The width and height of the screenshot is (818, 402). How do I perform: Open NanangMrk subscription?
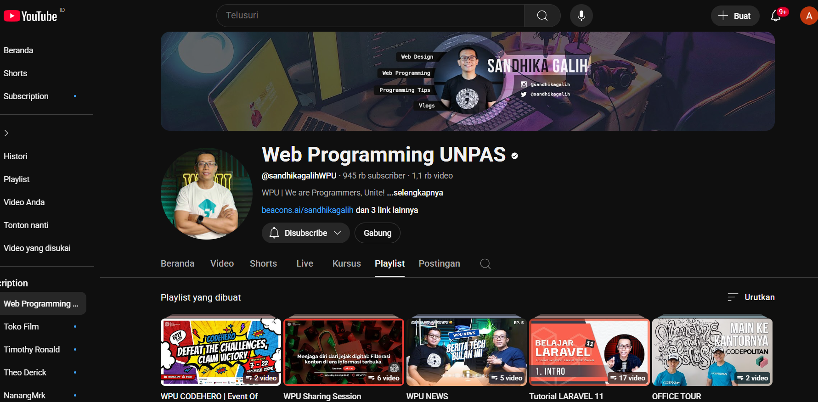pos(24,395)
